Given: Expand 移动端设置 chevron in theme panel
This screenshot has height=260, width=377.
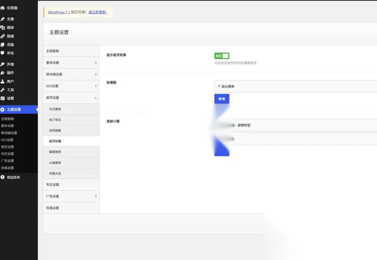Looking at the screenshot, I should click(96, 75).
